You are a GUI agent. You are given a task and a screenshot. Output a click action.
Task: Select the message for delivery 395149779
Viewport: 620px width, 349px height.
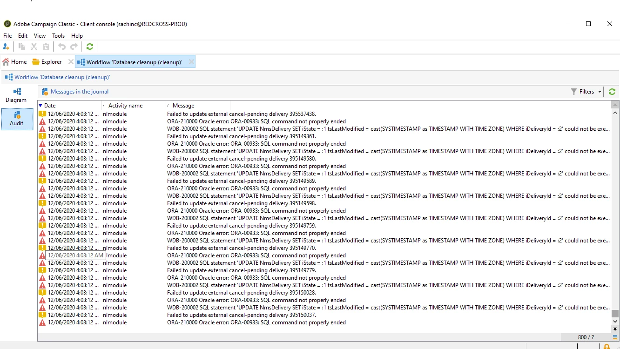[x=242, y=270]
